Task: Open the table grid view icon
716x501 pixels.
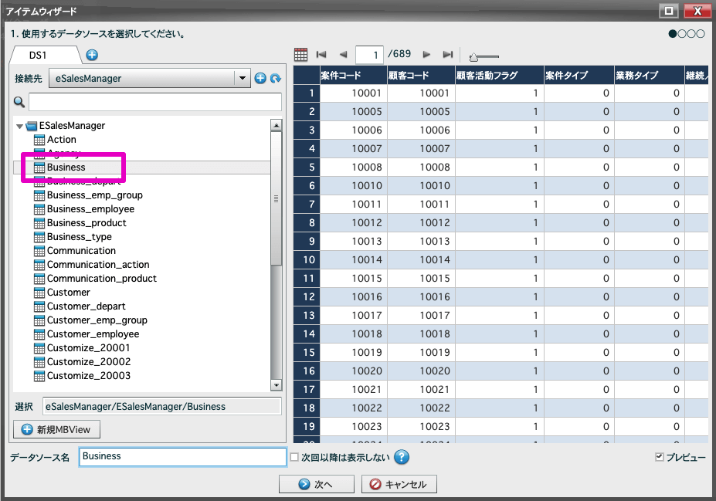Action: point(300,55)
